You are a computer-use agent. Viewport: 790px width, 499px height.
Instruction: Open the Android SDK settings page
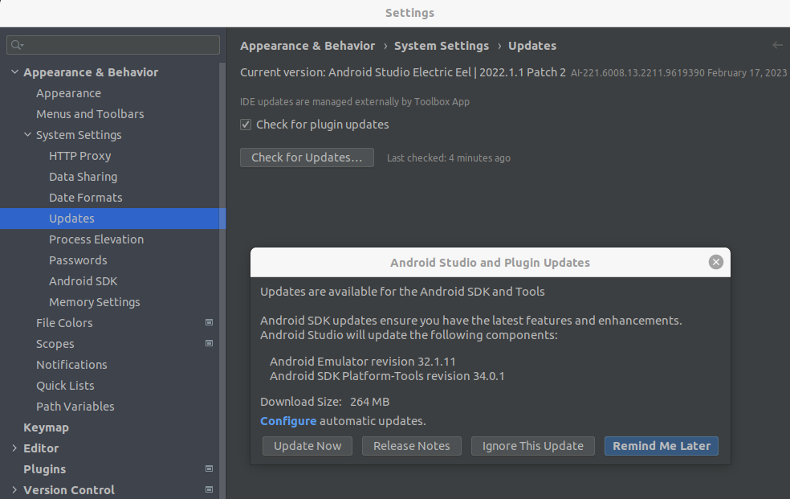pyautogui.click(x=83, y=281)
